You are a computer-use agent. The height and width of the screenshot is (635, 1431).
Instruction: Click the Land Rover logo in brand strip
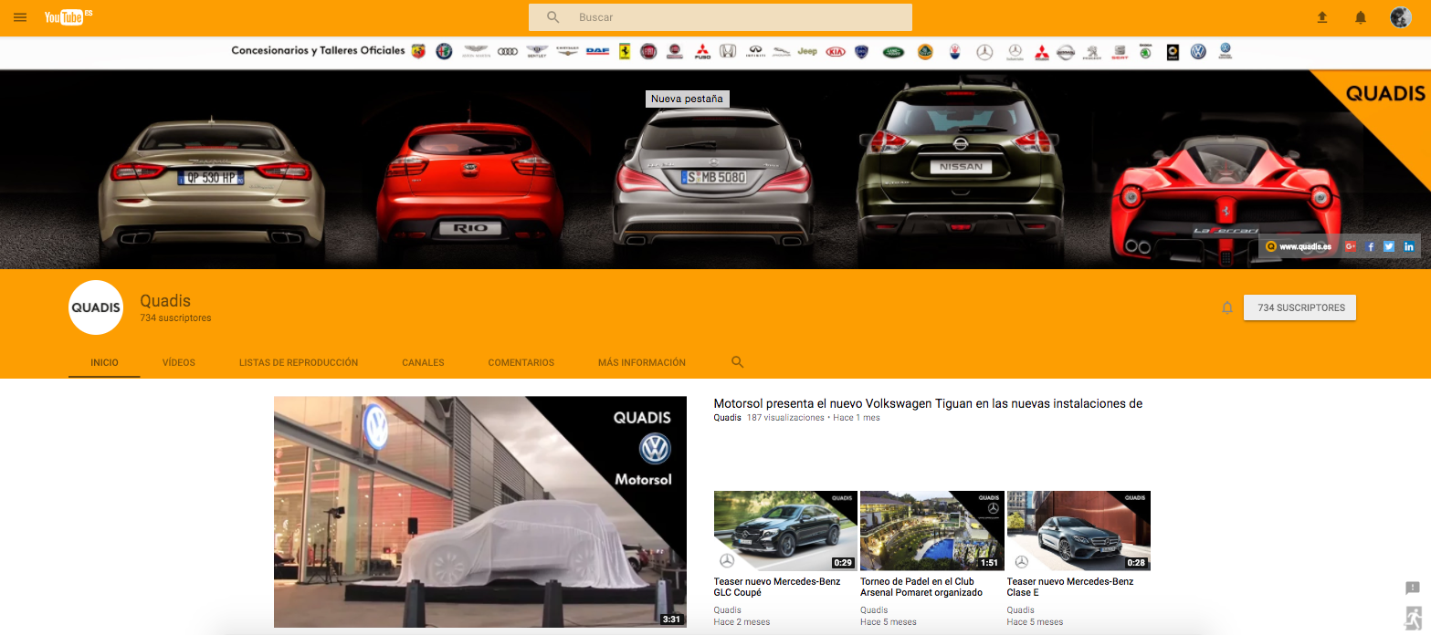892,52
